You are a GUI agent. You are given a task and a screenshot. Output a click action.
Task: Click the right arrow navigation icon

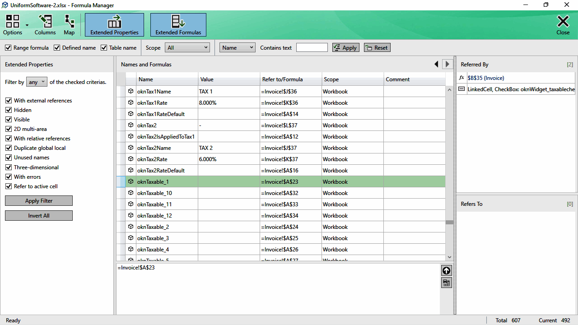click(447, 64)
